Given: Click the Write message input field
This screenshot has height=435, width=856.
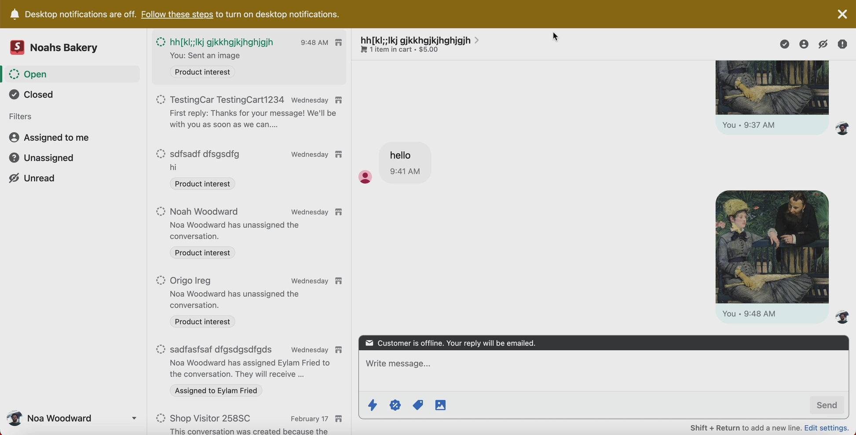Looking at the screenshot, I should pyautogui.click(x=604, y=370).
